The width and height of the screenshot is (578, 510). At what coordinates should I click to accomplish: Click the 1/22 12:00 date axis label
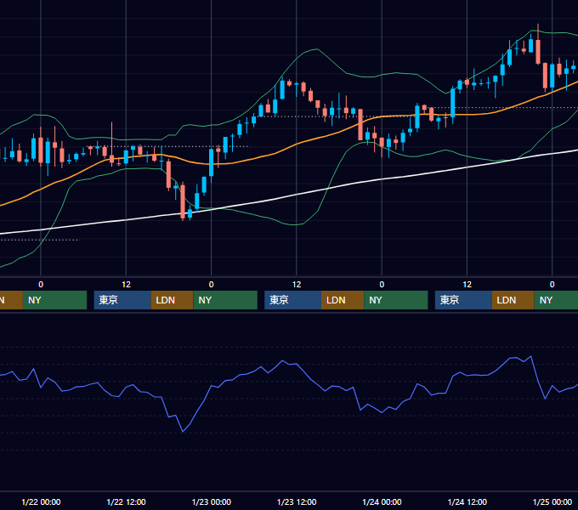pyautogui.click(x=126, y=501)
